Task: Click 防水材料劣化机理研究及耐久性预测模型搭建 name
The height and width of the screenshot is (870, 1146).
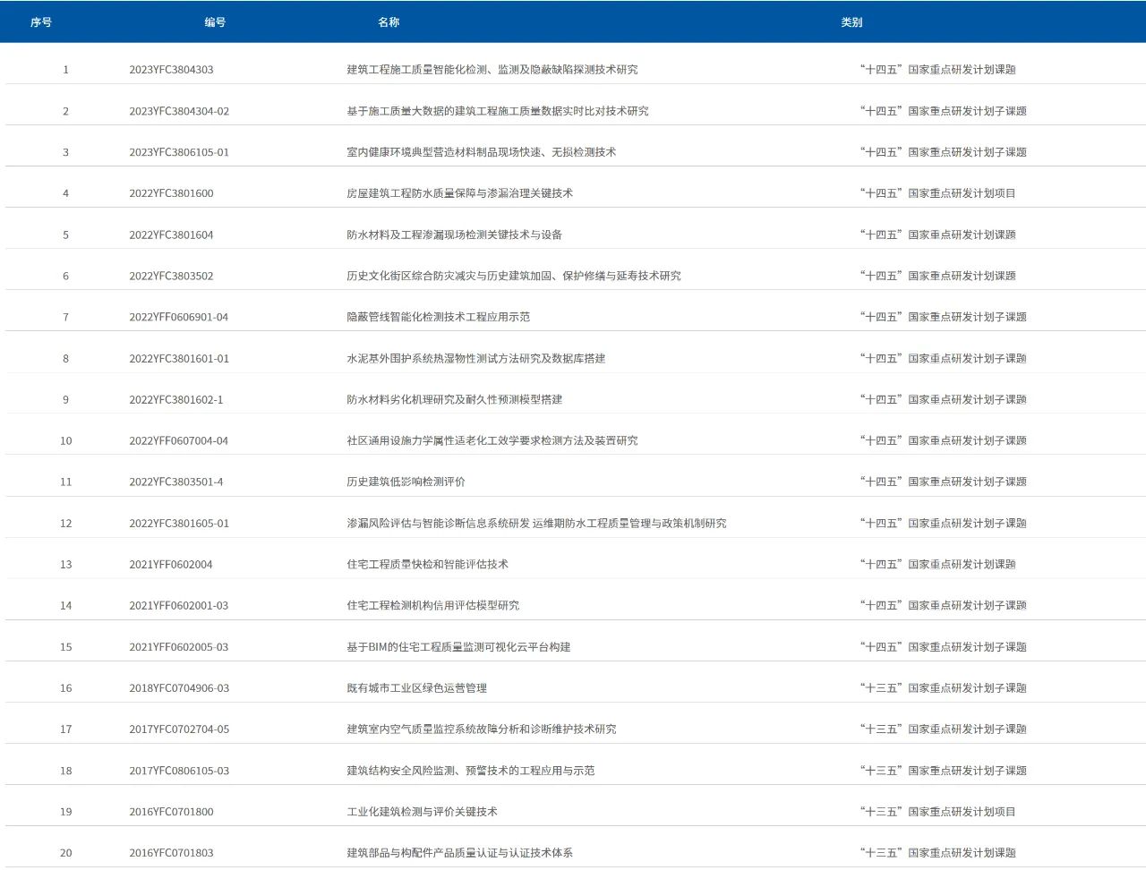Action: click(454, 399)
